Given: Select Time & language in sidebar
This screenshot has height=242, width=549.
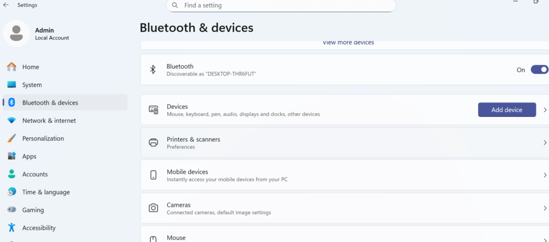Looking at the screenshot, I should [65, 192].
